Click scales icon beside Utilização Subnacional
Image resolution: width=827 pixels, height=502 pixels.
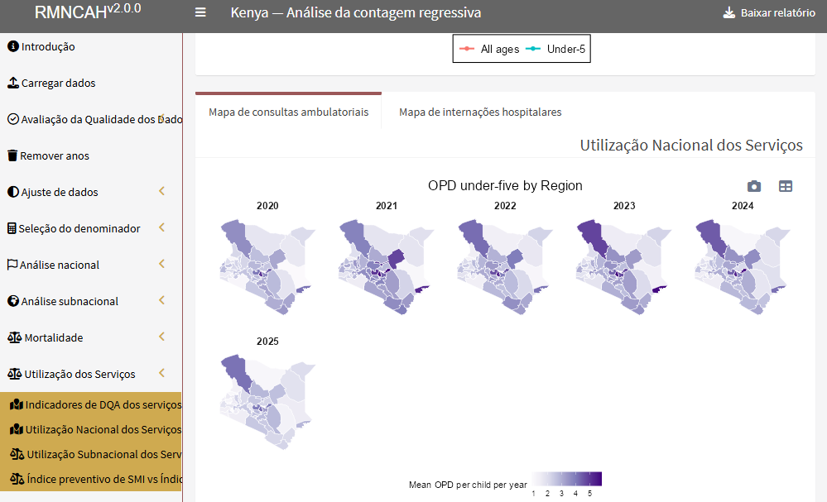17,454
